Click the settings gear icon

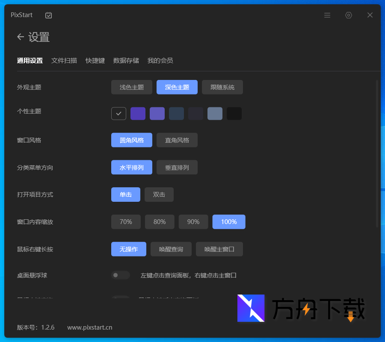coord(349,15)
